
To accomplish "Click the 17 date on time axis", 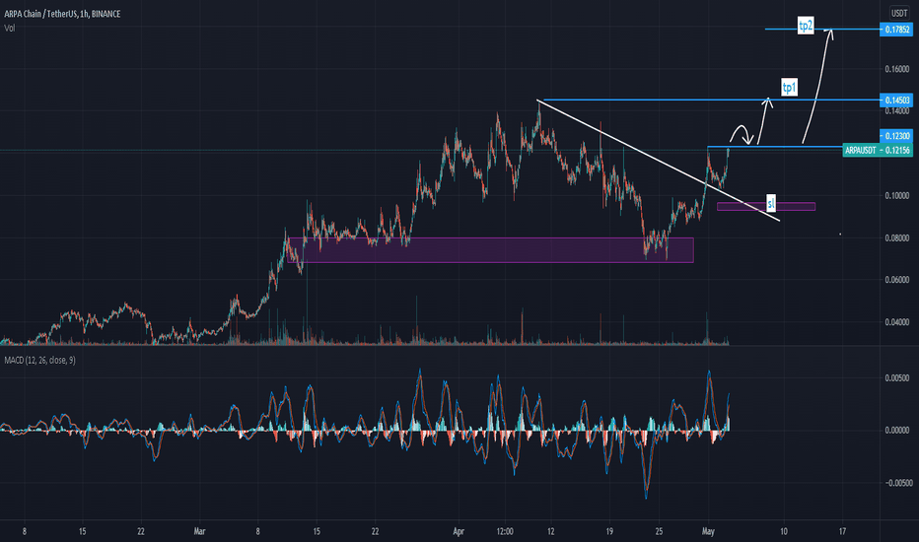I will click(842, 531).
